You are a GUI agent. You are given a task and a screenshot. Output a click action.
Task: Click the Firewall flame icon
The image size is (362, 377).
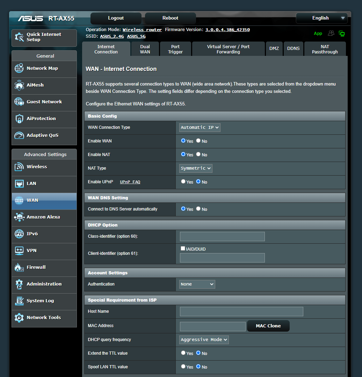pyautogui.click(x=19, y=267)
